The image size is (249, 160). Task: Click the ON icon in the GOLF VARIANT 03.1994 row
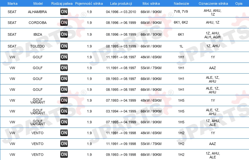coord(64,111)
